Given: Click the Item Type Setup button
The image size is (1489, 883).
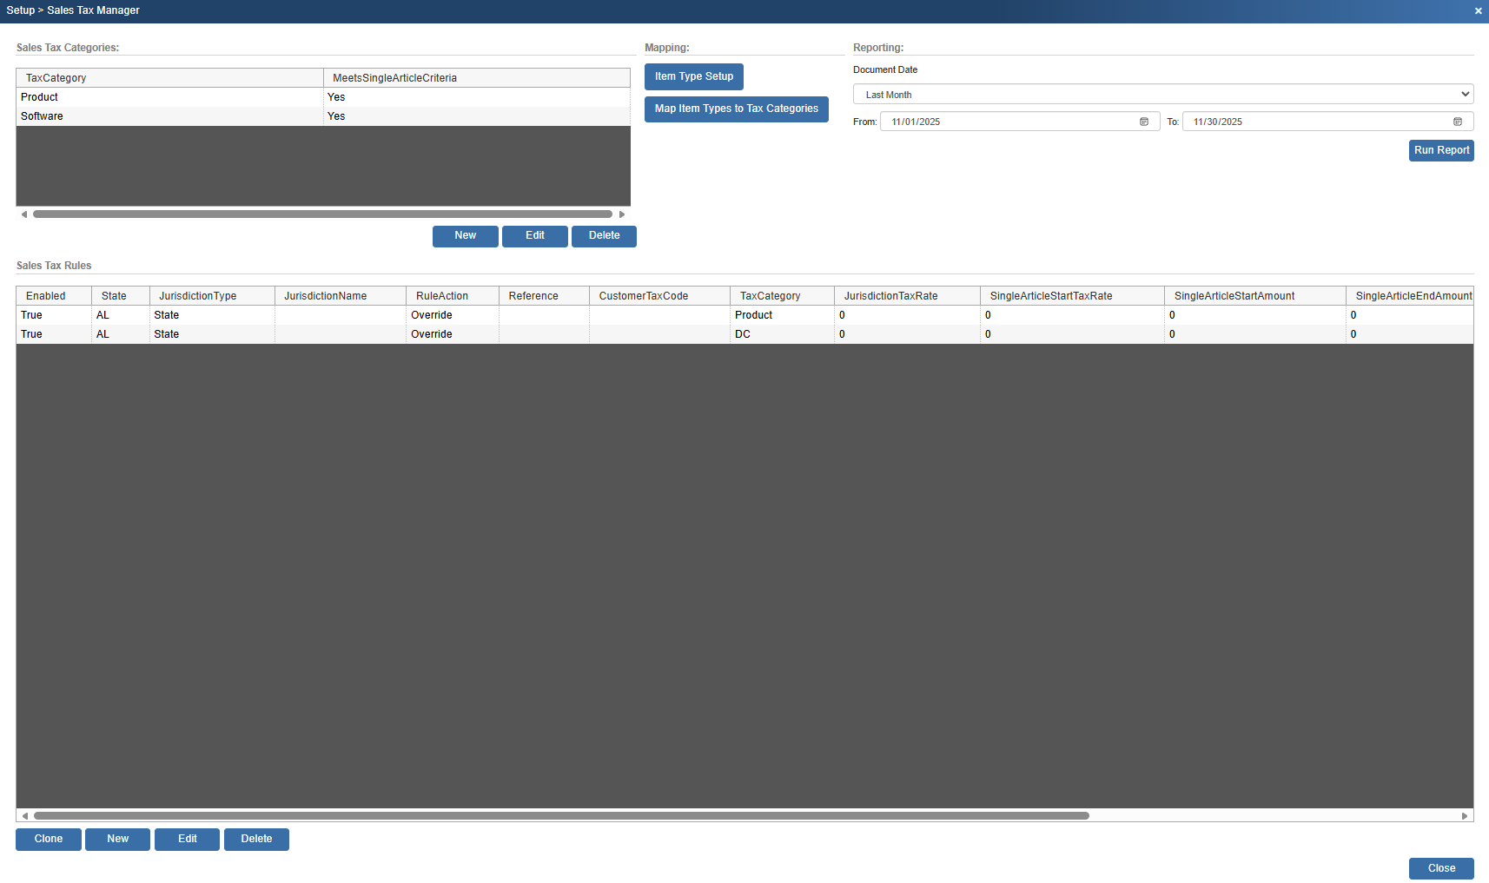Looking at the screenshot, I should pos(693,76).
